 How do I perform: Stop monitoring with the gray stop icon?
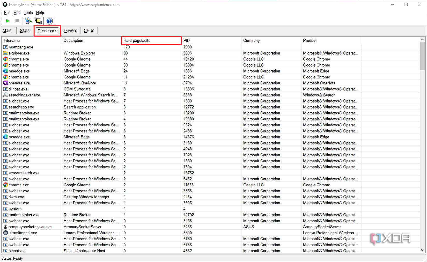(x=17, y=21)
